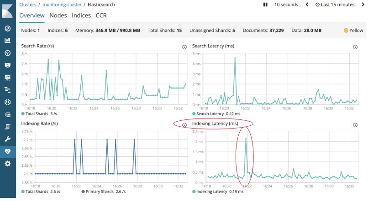Show info for the Search Rate chart
This screenshot has height=201, width=368.
184,47
